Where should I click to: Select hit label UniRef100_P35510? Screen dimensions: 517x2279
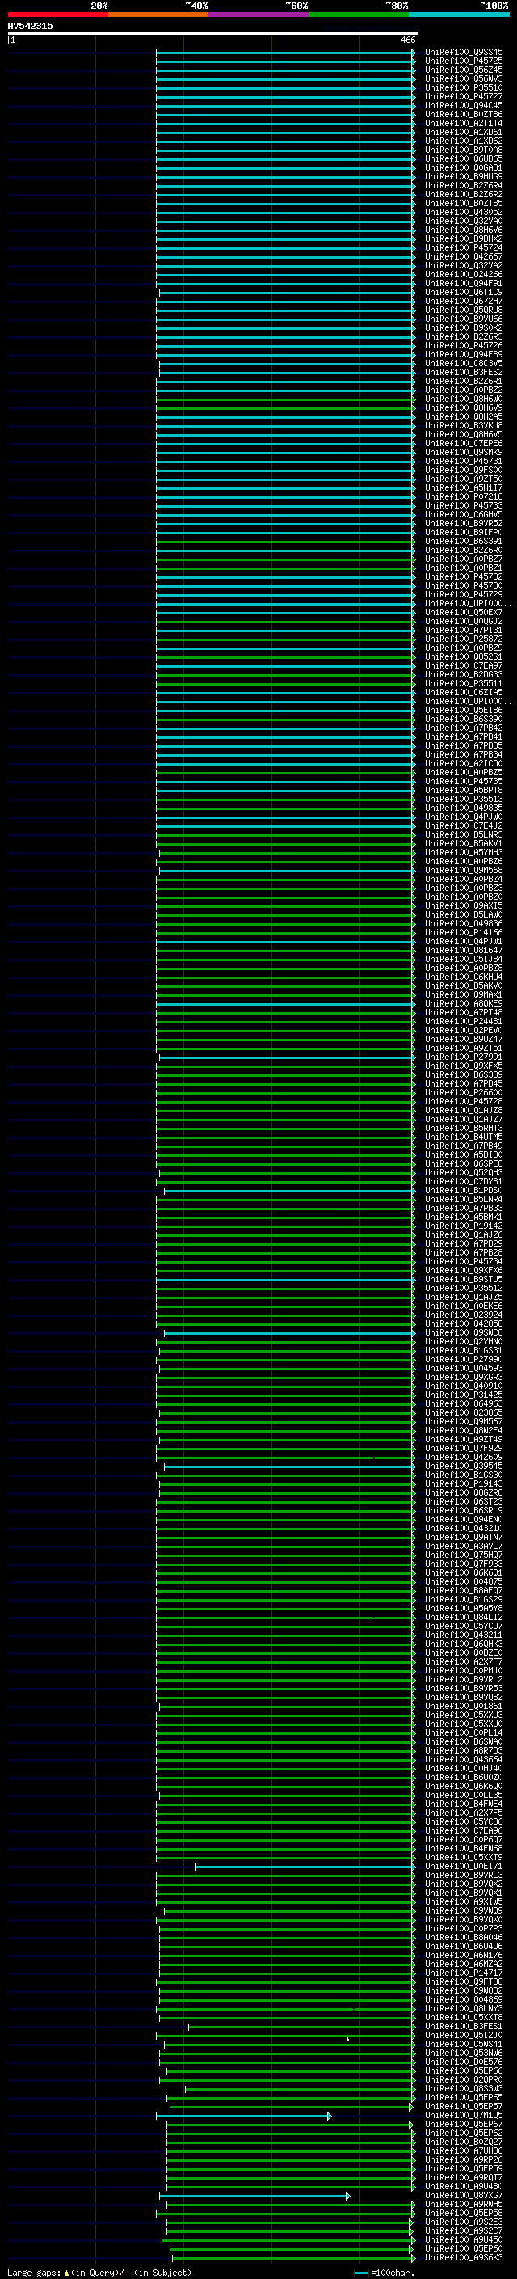coord(464,87)
